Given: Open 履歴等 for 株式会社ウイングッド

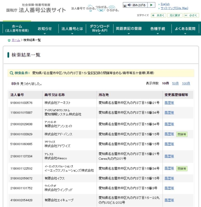Looking at the screenshot, I should click(169, 188).
